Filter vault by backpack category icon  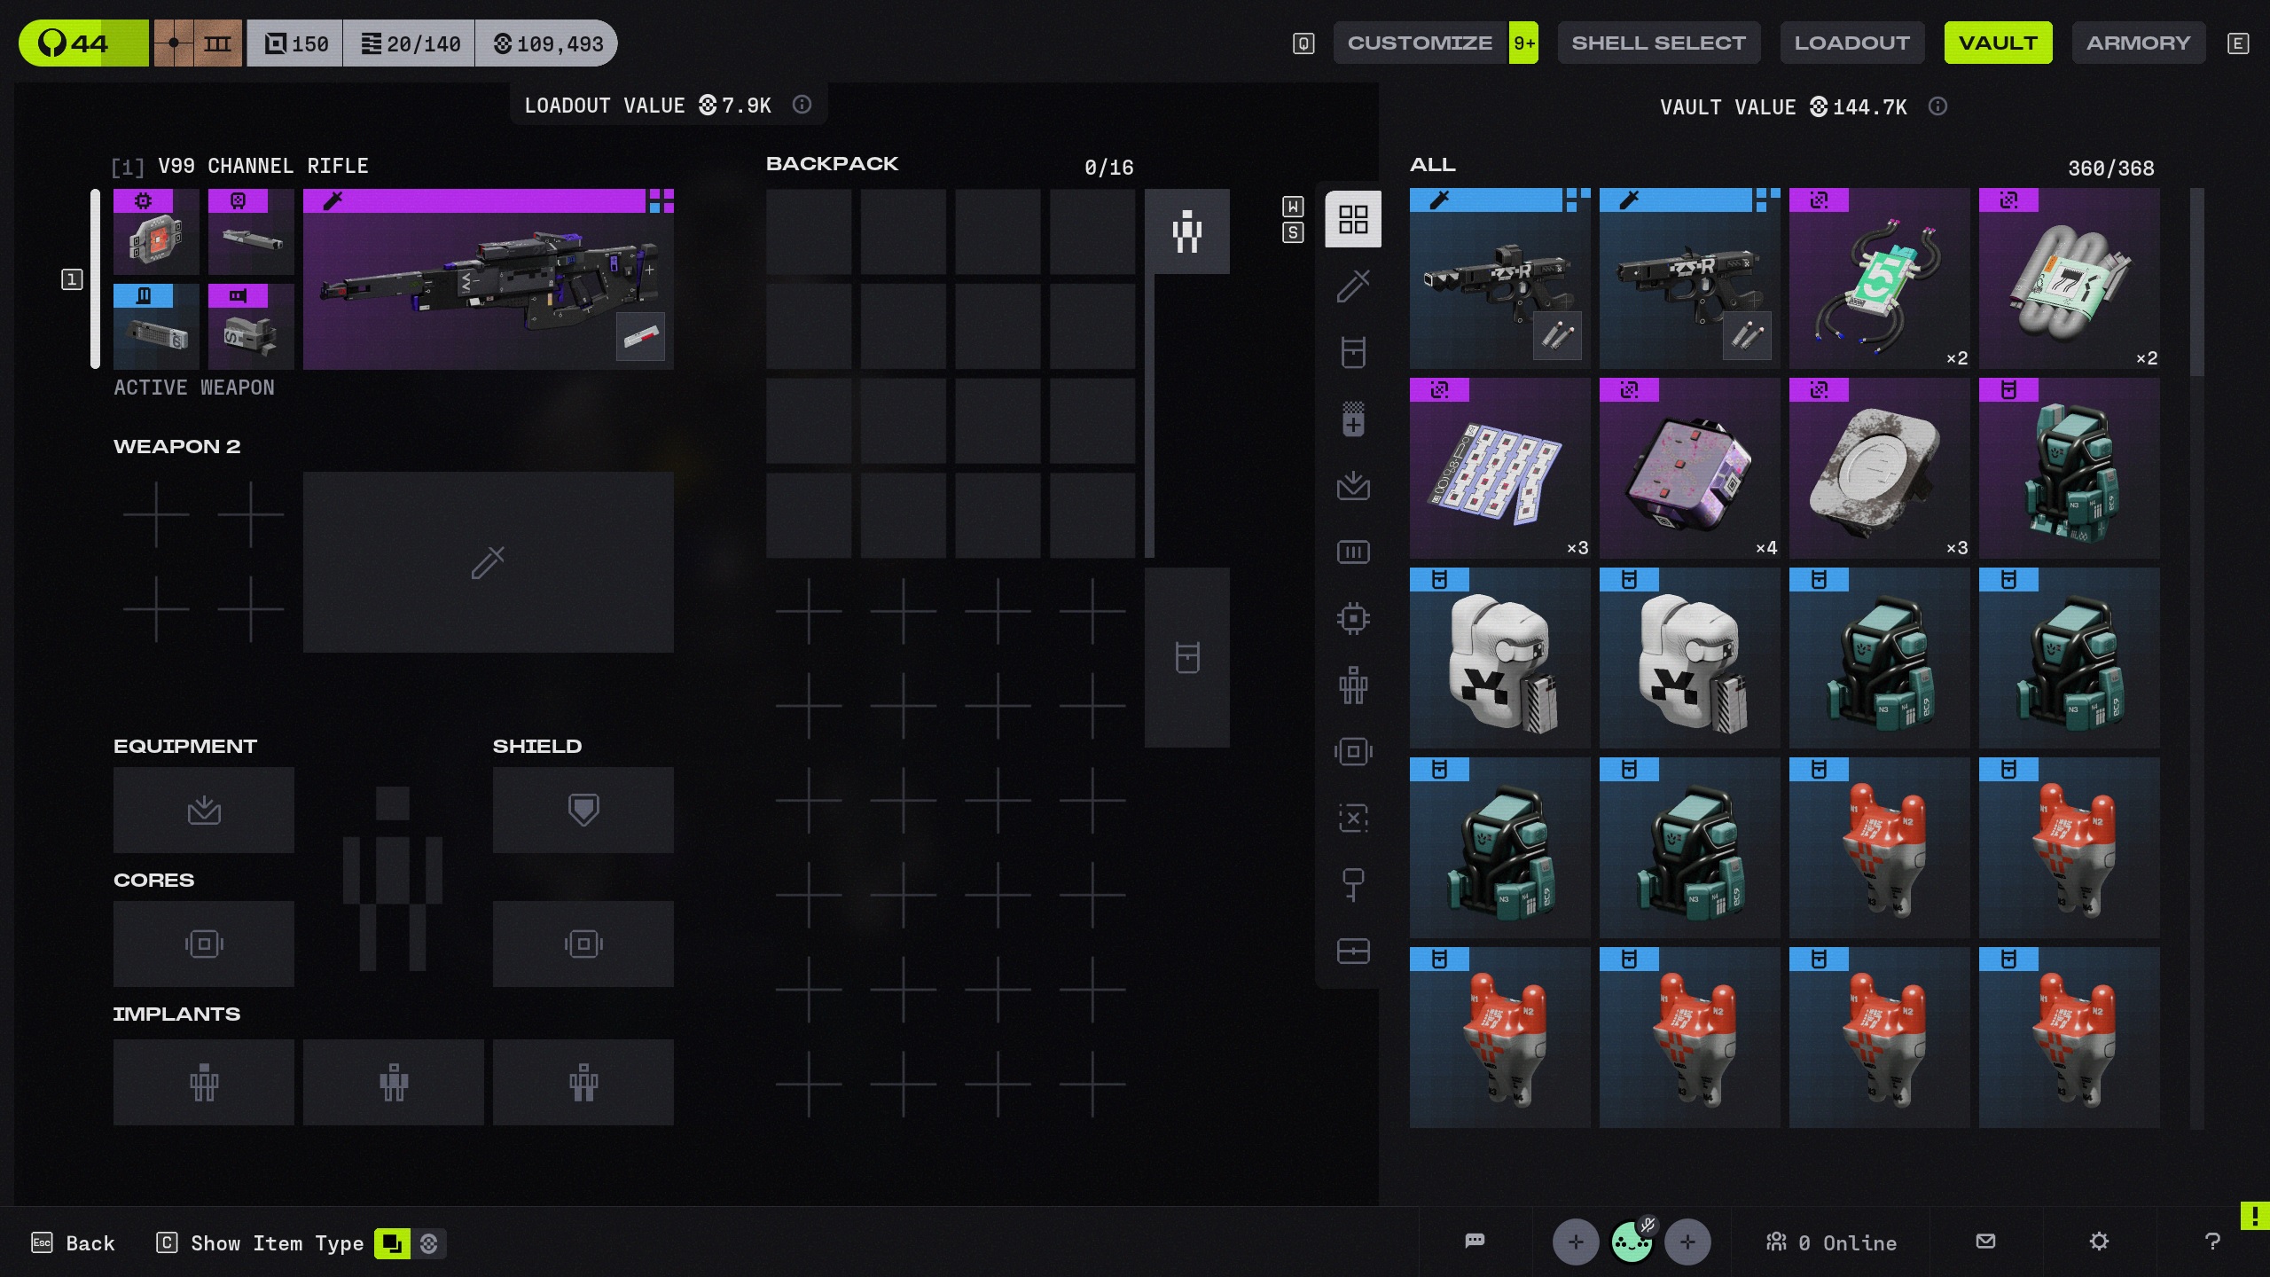(1353, 352)
